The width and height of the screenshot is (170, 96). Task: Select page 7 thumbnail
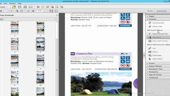[15, 61]
